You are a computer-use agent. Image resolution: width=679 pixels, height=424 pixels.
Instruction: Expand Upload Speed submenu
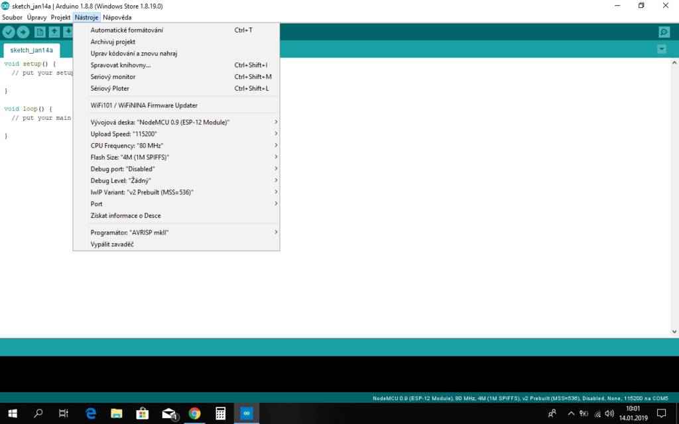pyautogui.click(x=176, y=134)
